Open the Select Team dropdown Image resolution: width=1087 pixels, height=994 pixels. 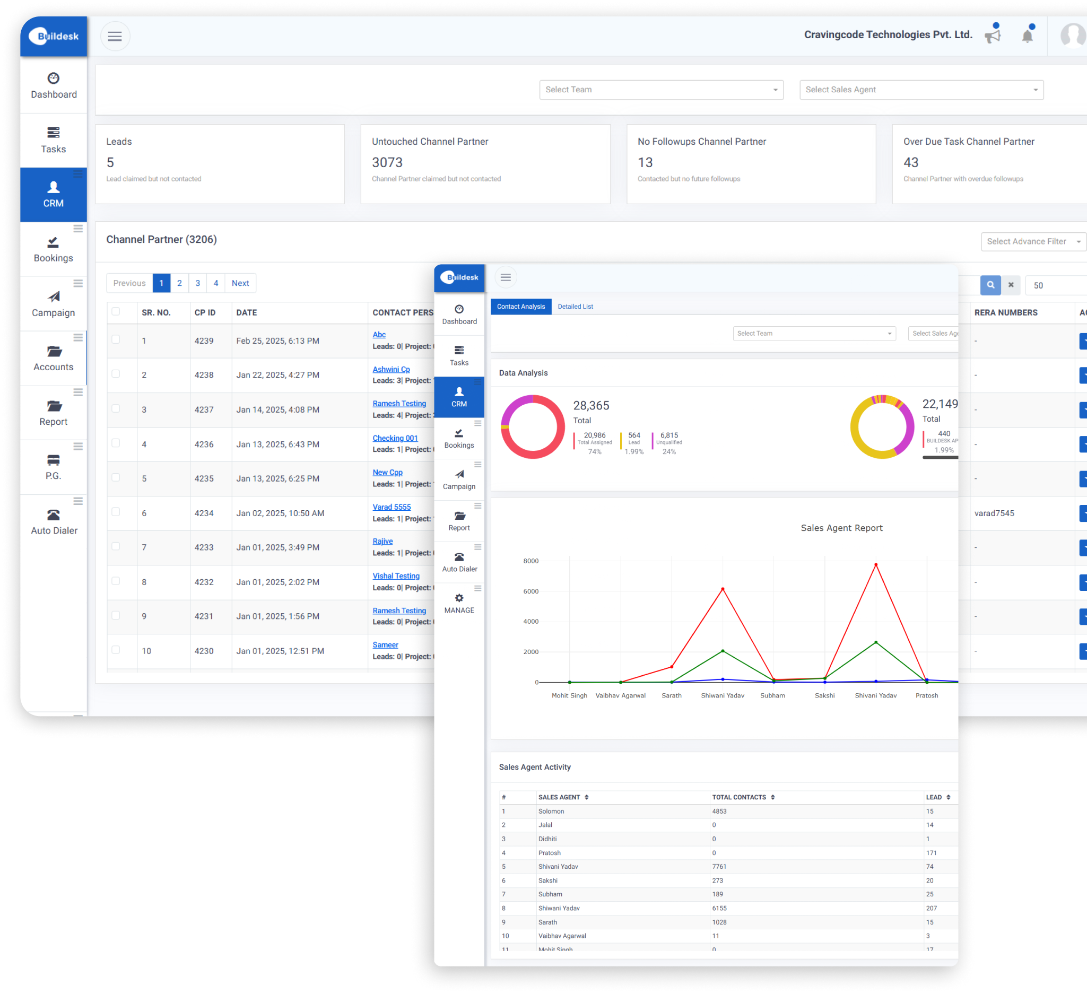(661, 90)
